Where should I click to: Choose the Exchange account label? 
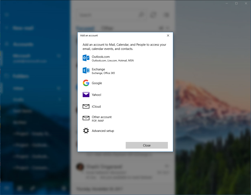point(98,69)
